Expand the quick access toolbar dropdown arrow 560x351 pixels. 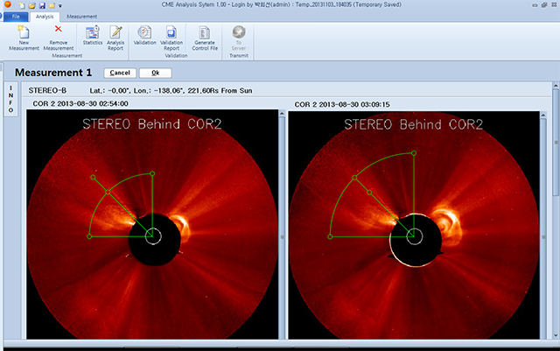pos(60,6)
